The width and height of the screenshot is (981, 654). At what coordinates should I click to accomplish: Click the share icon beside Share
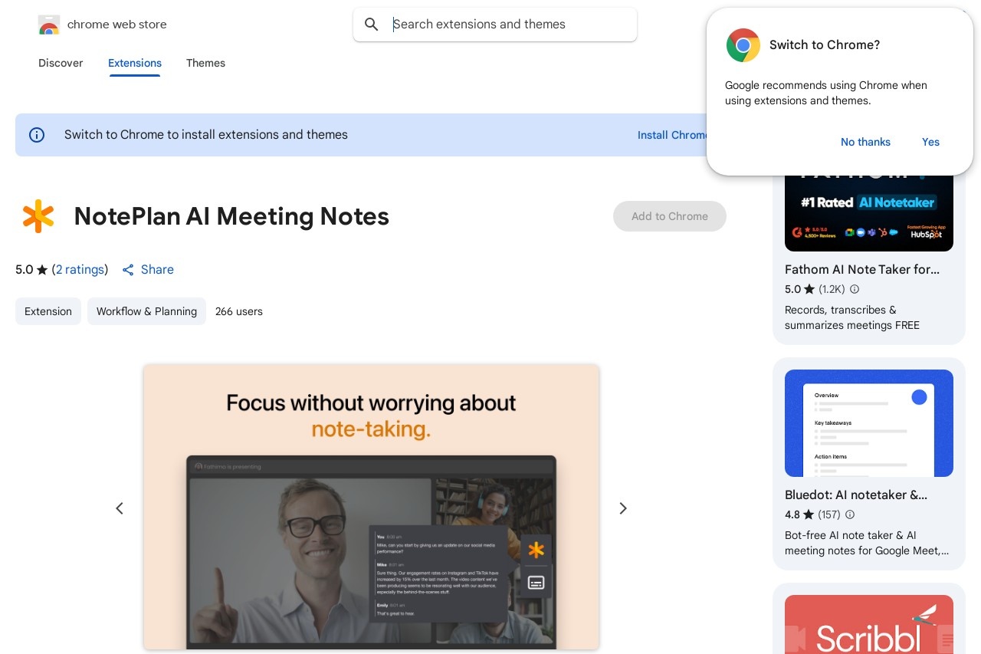[x=128, y=270]
